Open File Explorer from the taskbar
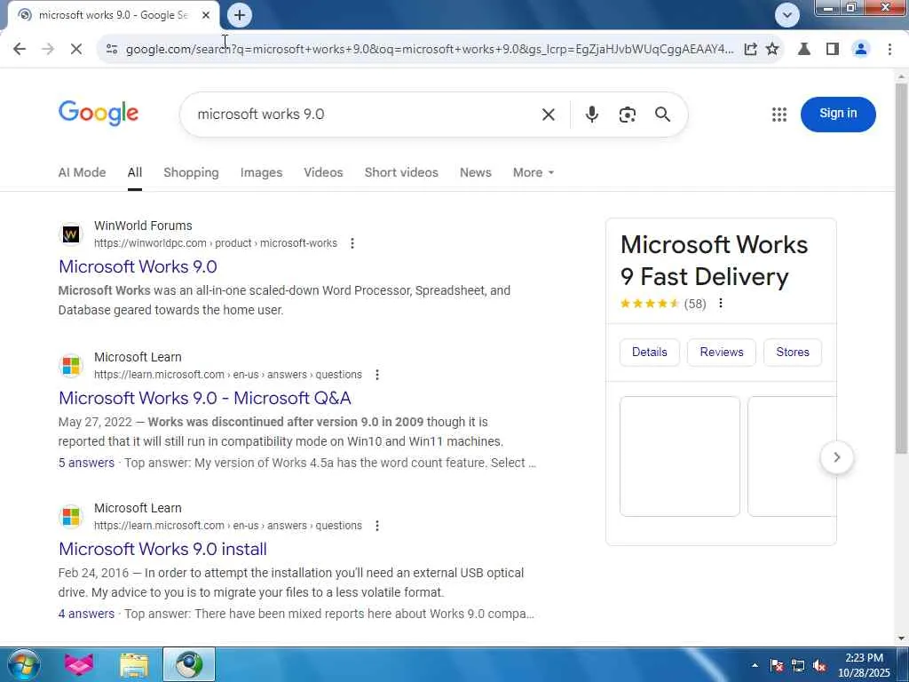909x682 pixels. [x=134, y=664]
